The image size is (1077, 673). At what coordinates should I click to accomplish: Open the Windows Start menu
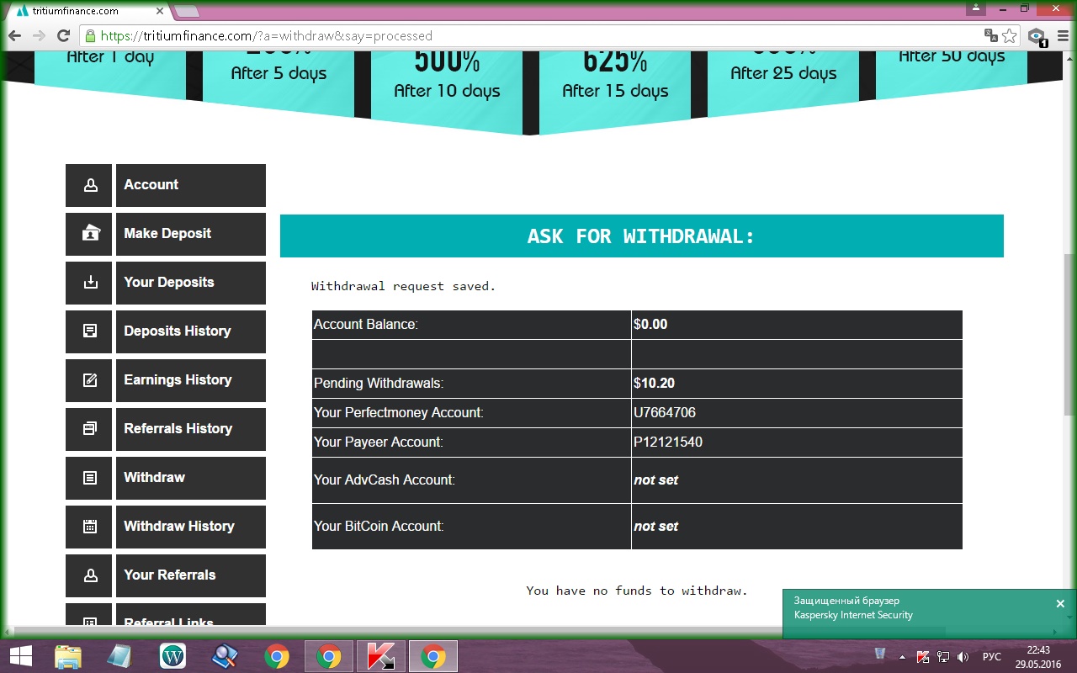pos(20,656)
